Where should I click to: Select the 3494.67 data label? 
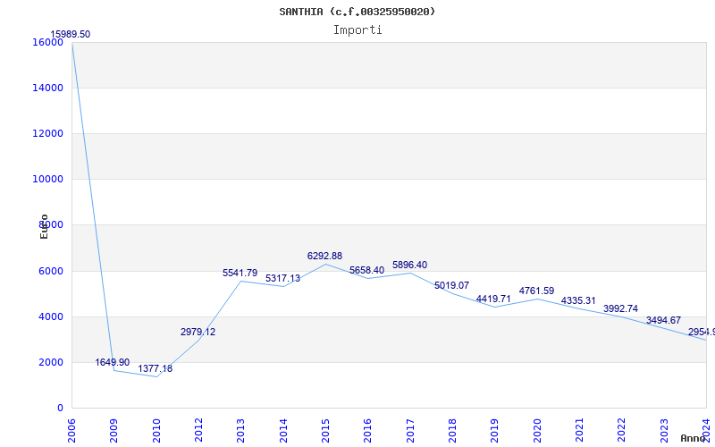click(x=663, y=320)
